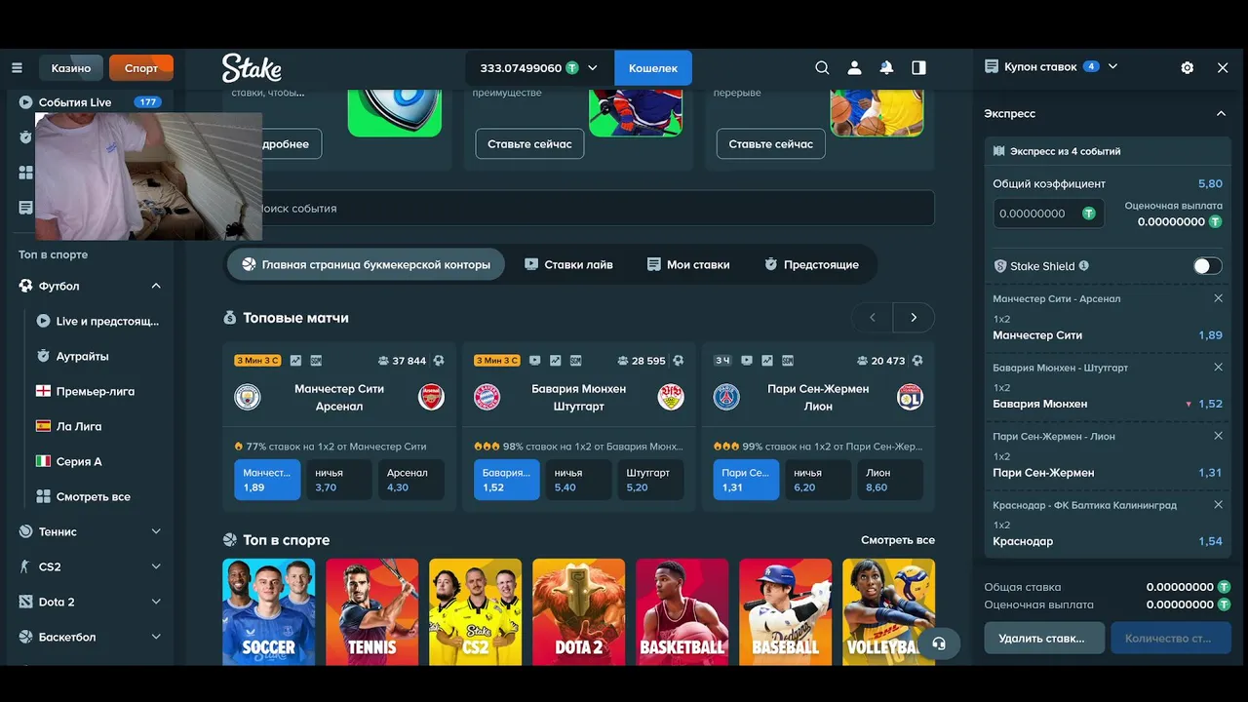Collapse the Футбол sidebar section

click(156, 286)
